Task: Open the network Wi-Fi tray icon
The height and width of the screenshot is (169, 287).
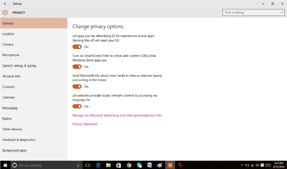Action: click(252, 165)
